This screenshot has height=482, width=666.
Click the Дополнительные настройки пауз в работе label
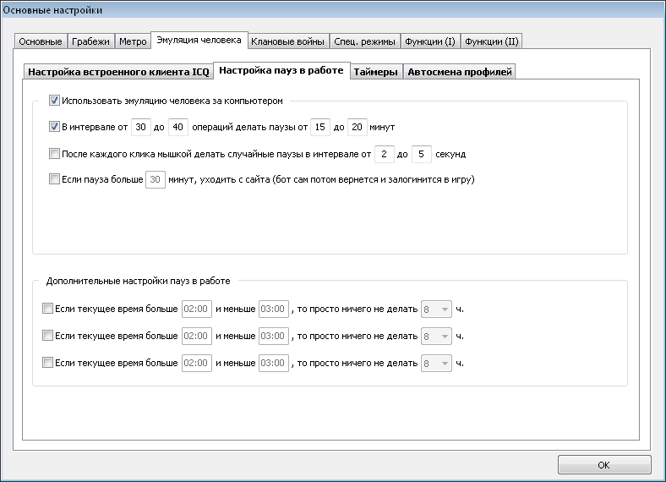click(x=138, y=281)
